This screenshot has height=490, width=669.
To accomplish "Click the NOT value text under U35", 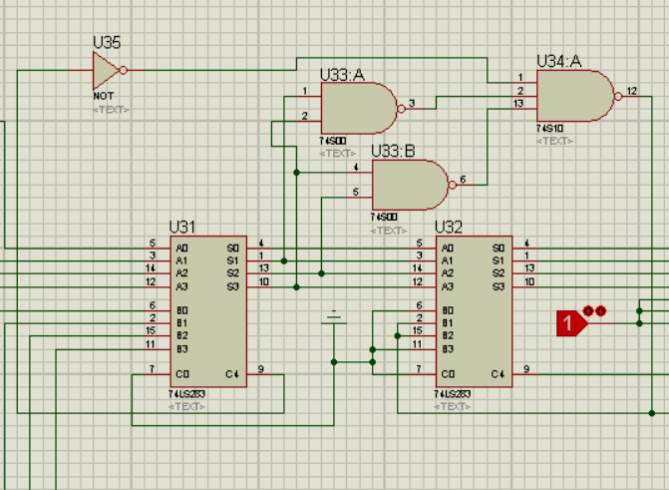I will point(104,96).
